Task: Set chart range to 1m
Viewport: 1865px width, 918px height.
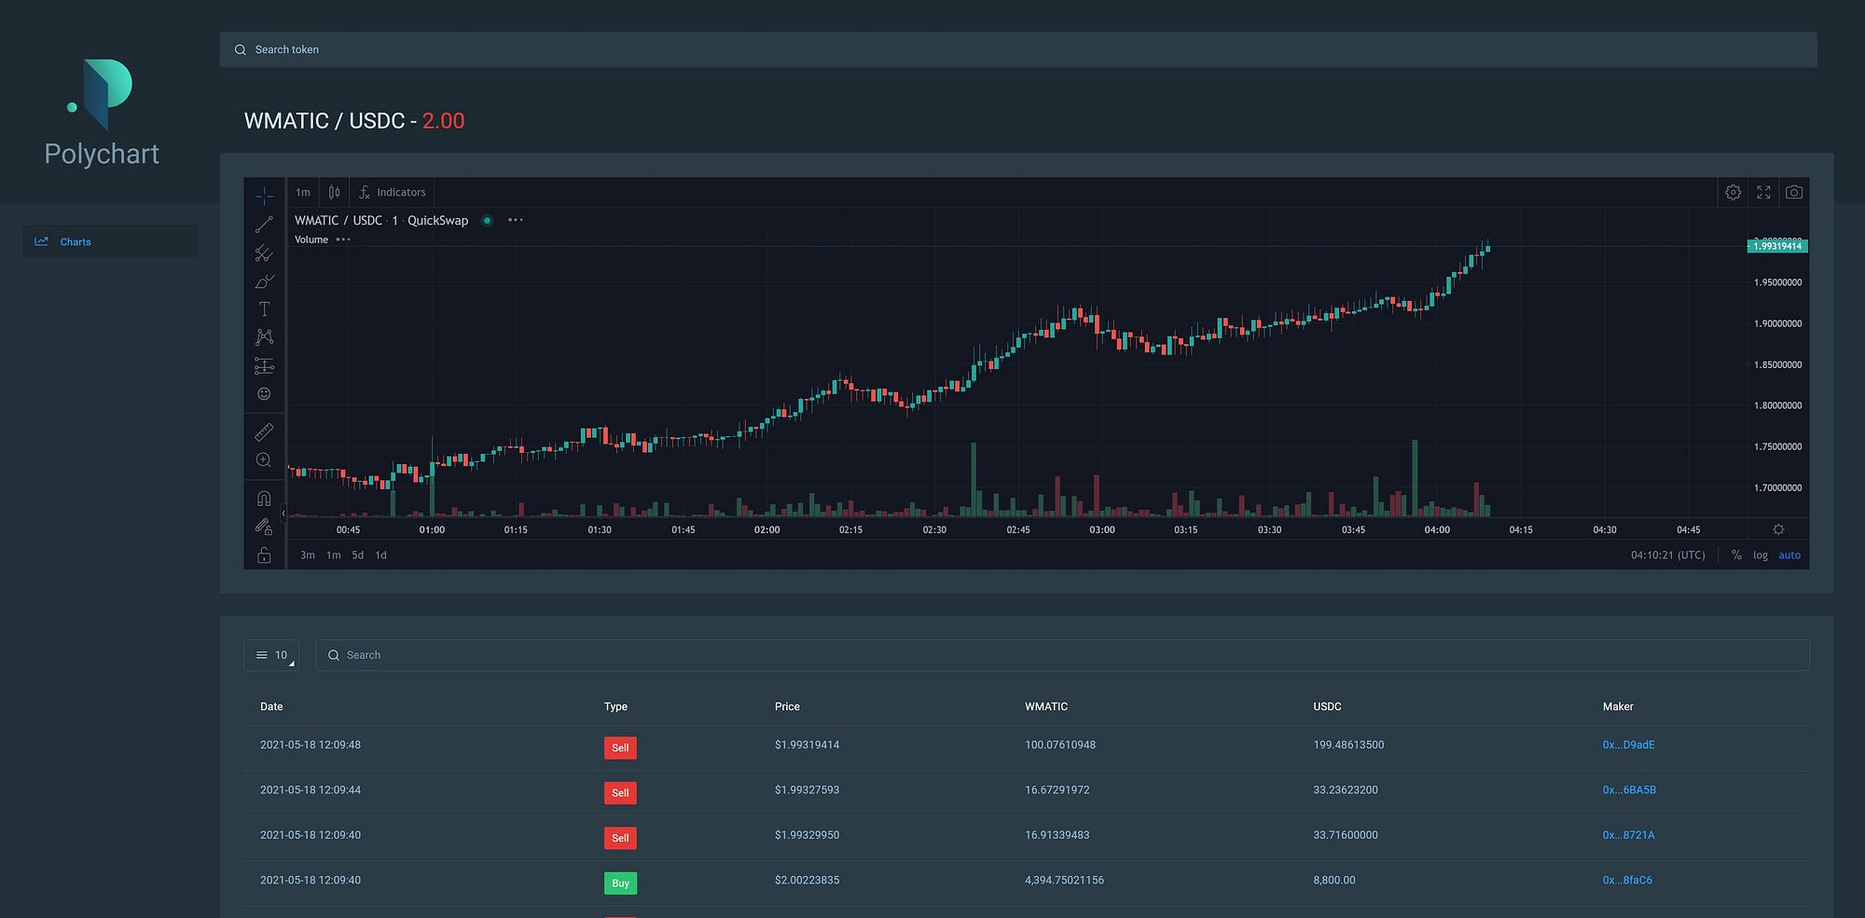Action: pos(333,555)
